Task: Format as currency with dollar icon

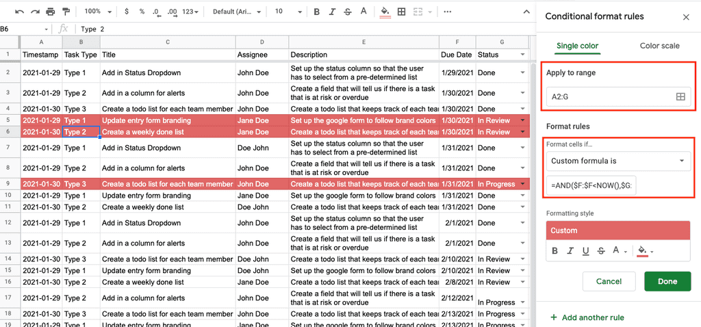Action: (x=127, y=12)
